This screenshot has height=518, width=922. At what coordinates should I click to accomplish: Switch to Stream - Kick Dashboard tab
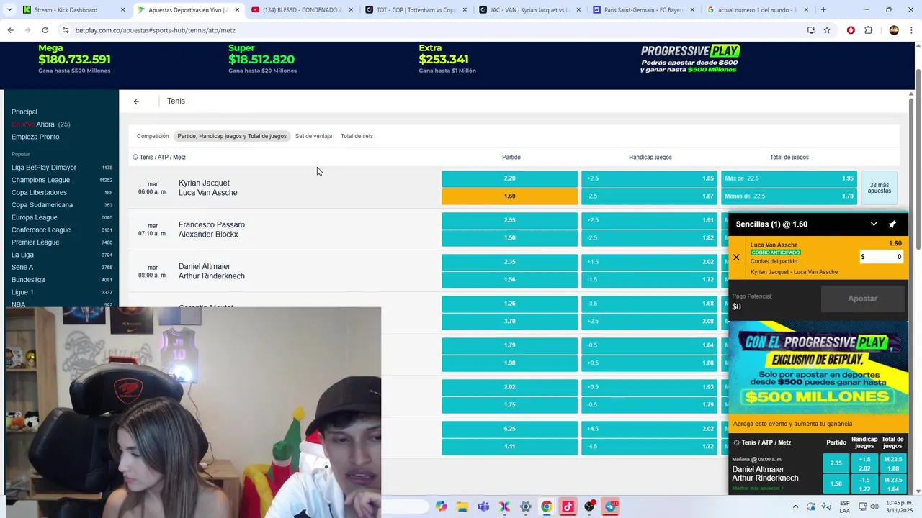72,10
